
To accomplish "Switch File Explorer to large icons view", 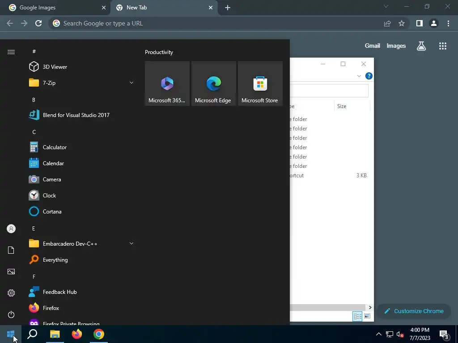I will tap(367, 316).
